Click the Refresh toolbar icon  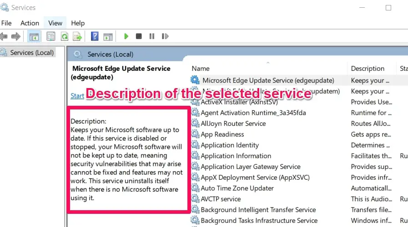pos(64,36)
